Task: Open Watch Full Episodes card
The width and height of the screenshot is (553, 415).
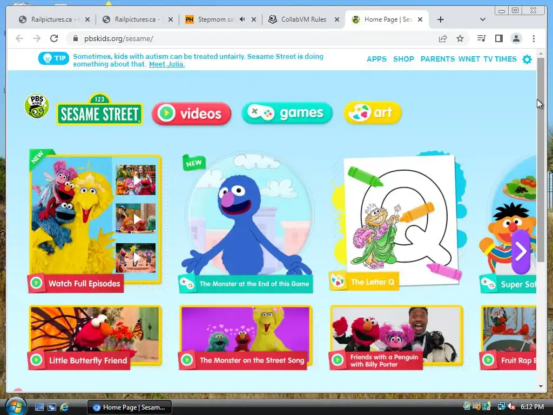Action: pos(95,221)
